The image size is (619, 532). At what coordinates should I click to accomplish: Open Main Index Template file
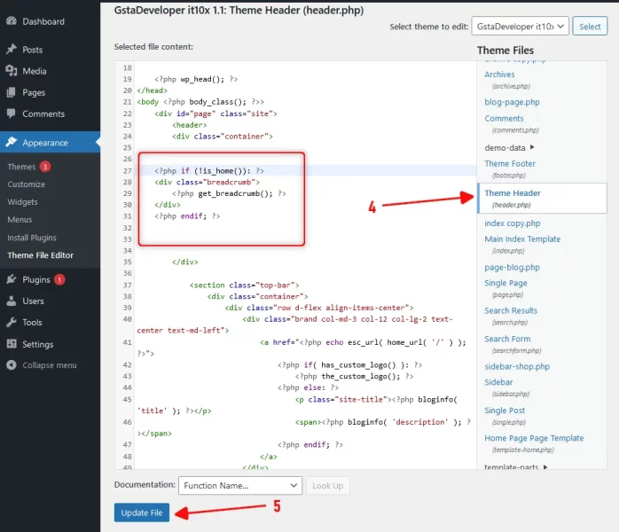522,239
